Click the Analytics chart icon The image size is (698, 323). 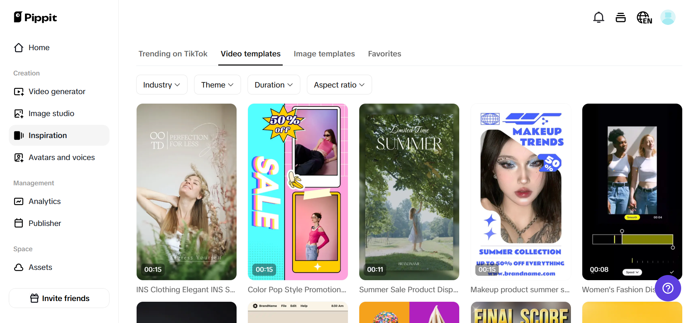click(x=19, y=201)
